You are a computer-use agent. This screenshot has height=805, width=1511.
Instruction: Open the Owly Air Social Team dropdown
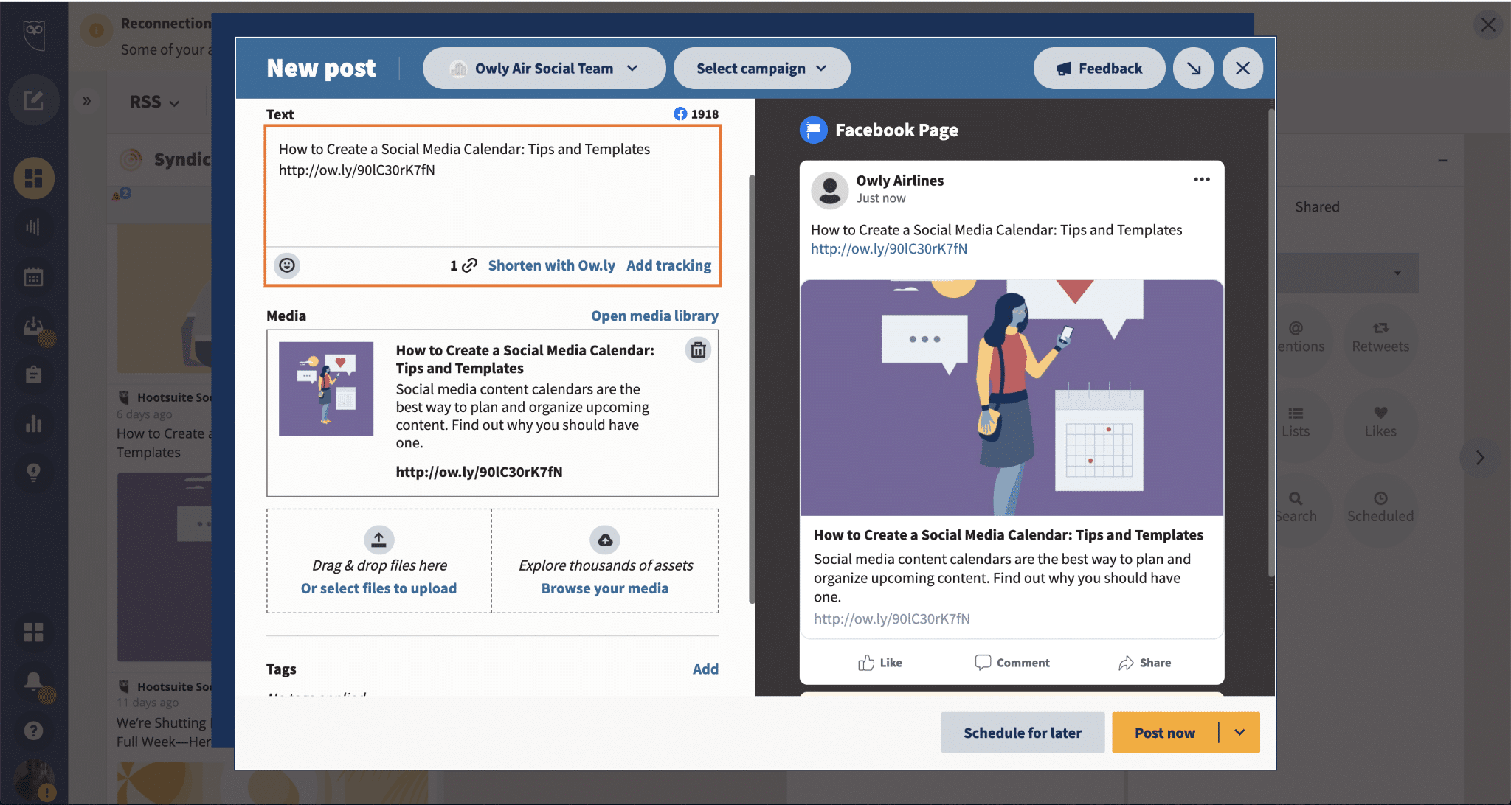544,69
